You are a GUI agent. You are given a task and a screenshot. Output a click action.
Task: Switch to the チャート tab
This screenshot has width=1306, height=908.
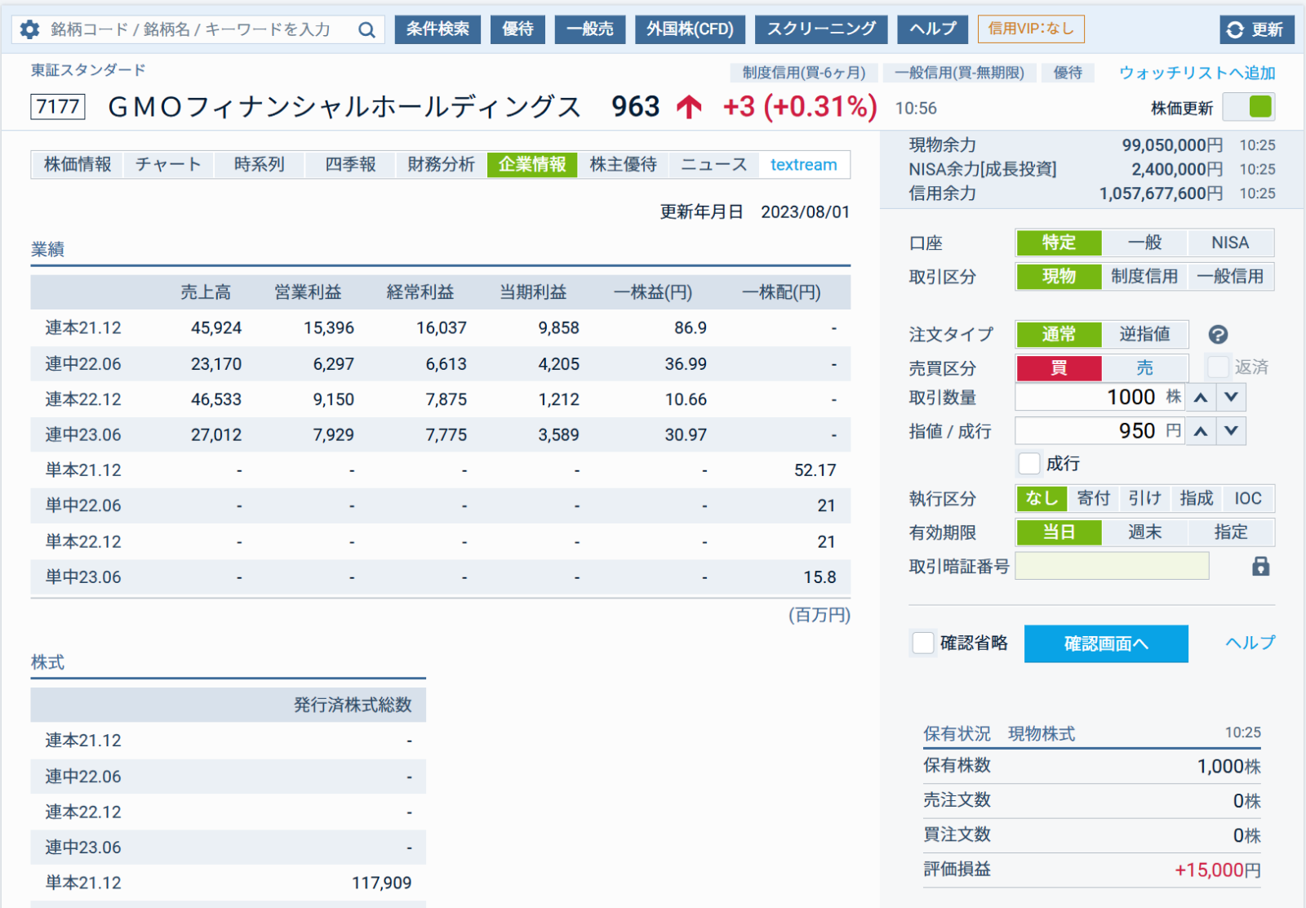pos(167,164)
